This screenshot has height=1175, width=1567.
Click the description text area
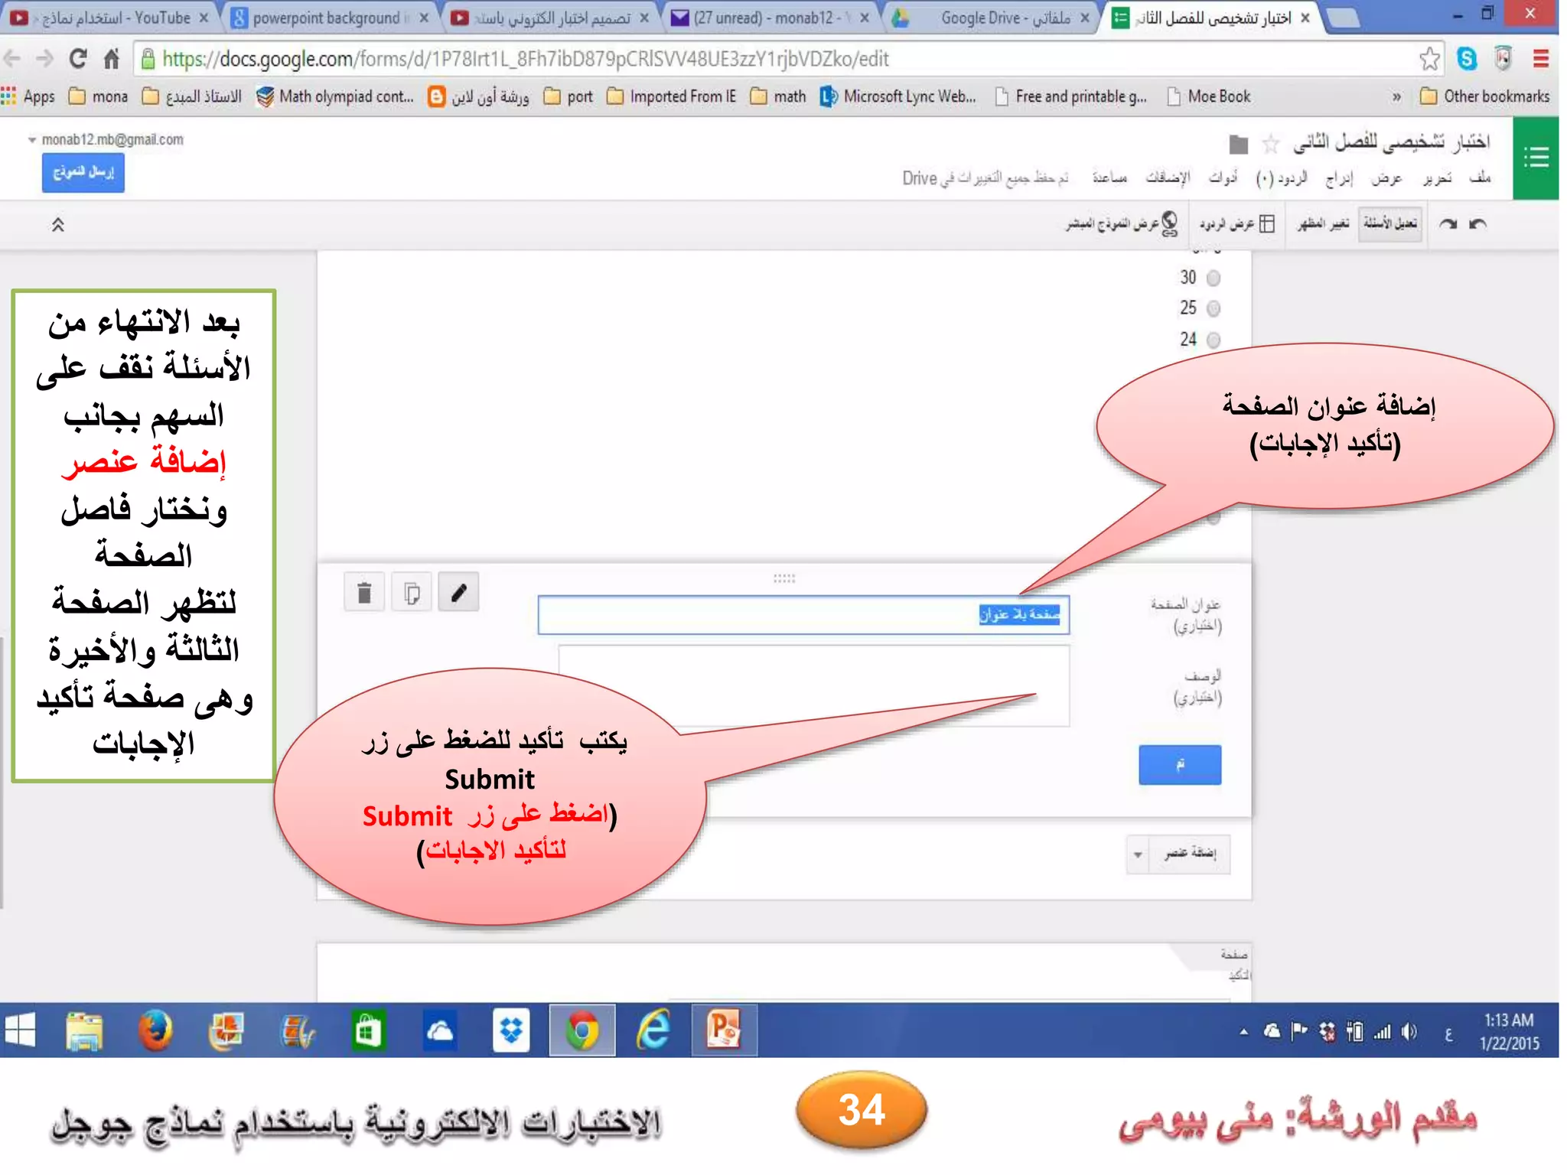pyautogui.click(x=814, y=685)
